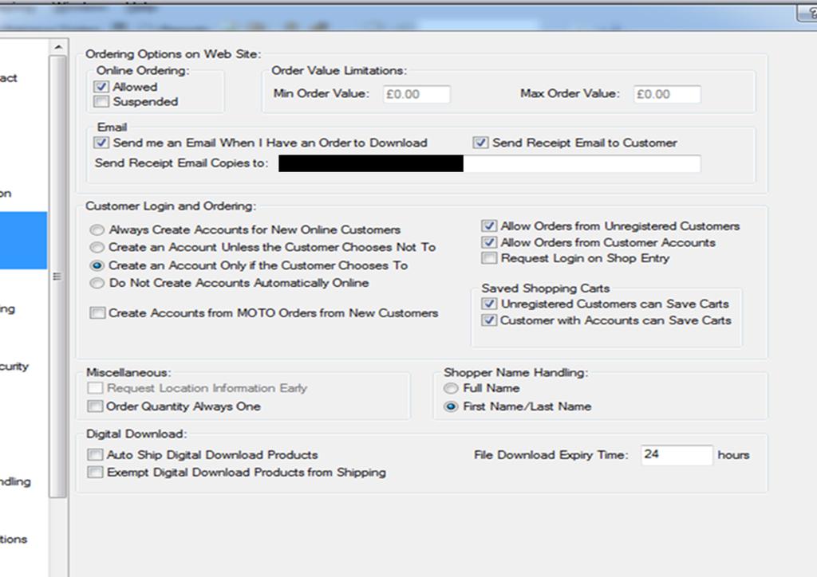This screenshot has width=817, height=577.
Task: Check the Order Quantity Always One box
Action: point(96,406)
